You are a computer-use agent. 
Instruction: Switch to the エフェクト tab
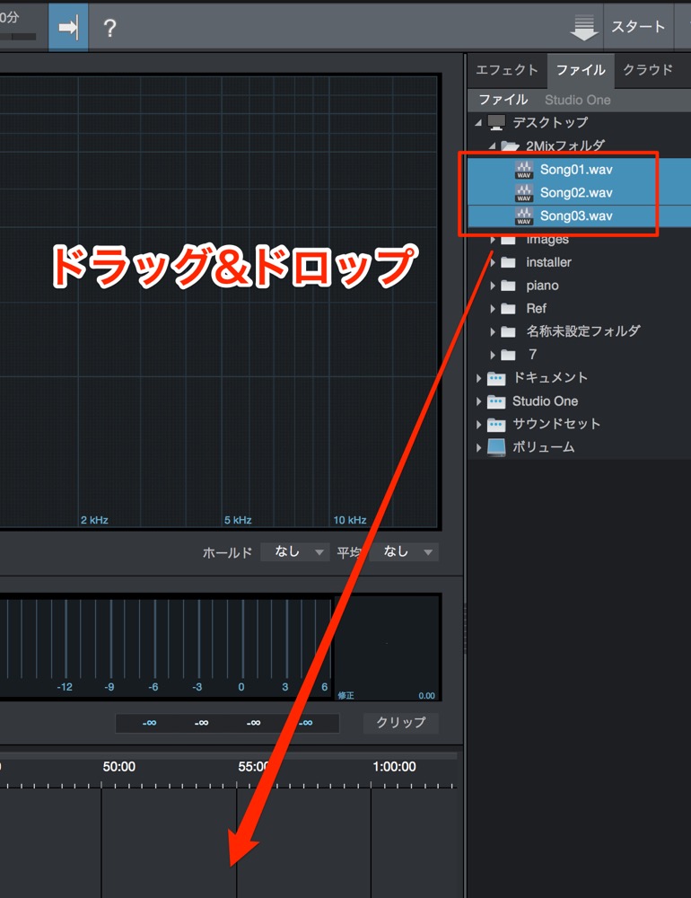507,70
